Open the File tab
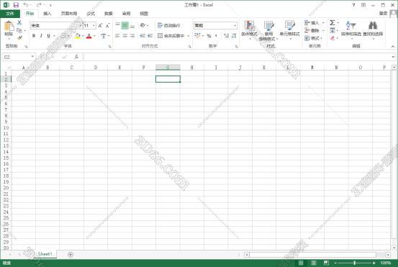The image size is (398, 267). 10,14
